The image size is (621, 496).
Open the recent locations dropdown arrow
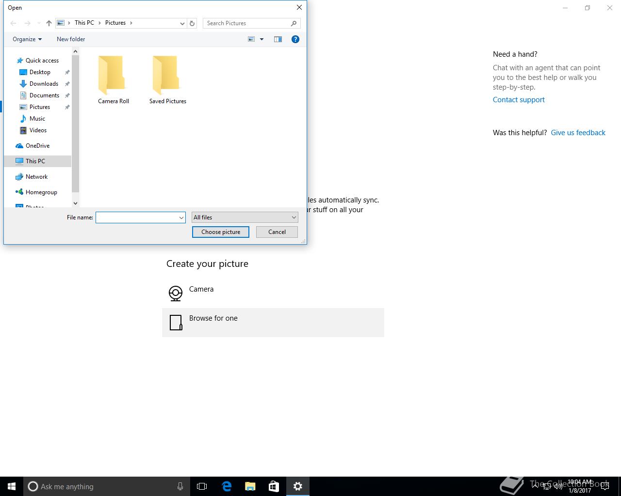click(39, 23)
